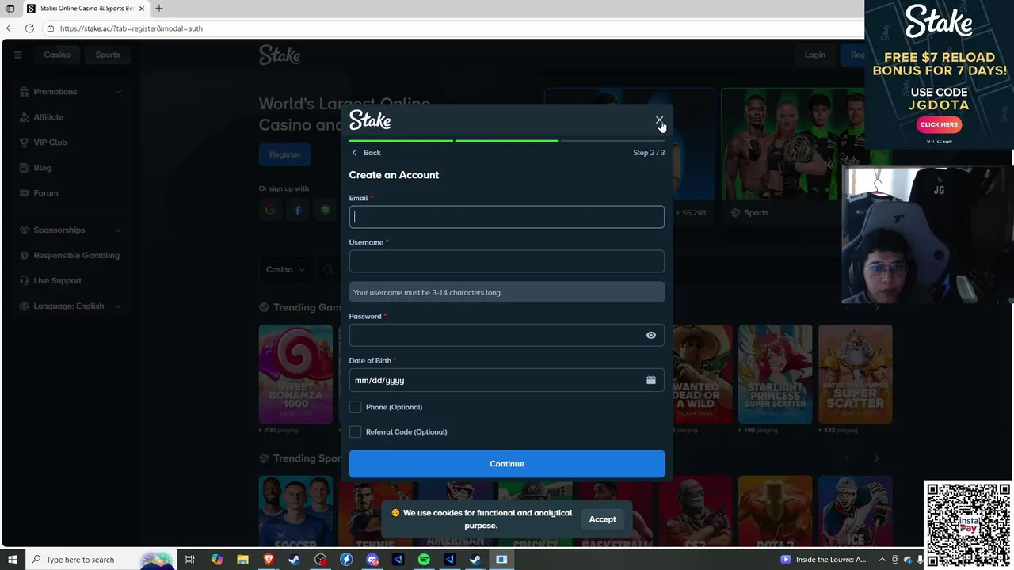Open the Casino search dropdown

[x=285, y=269]
